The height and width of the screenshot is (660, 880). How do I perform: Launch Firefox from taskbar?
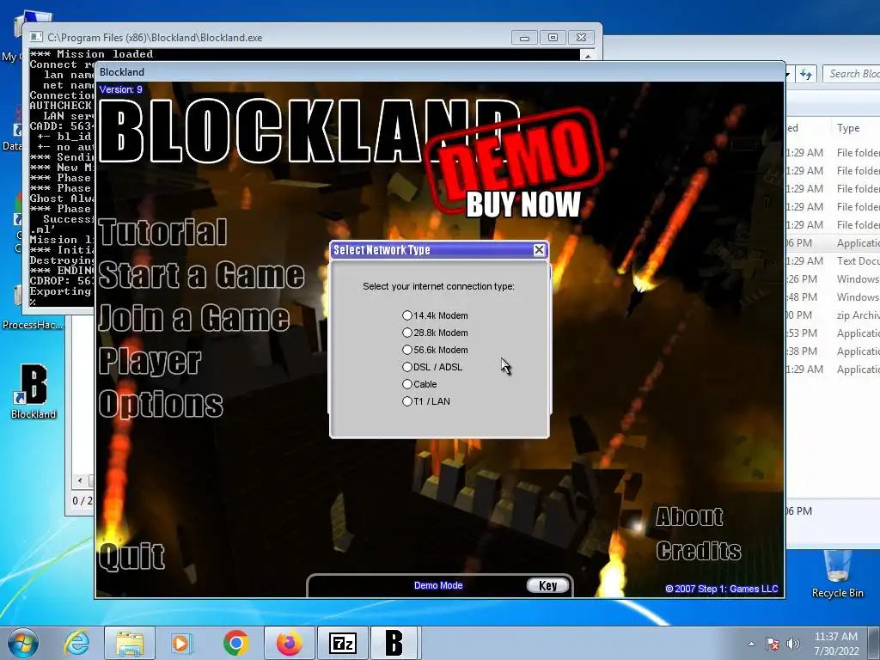click(x=289, y=643)
